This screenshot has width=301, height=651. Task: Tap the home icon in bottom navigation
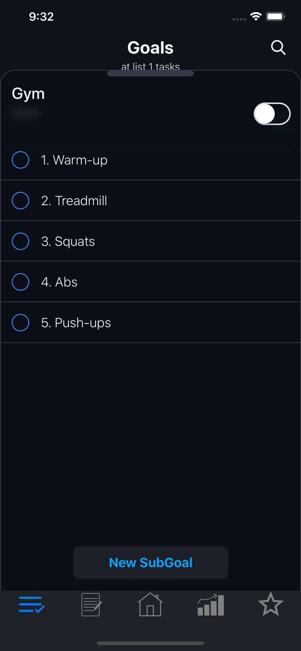150,604
